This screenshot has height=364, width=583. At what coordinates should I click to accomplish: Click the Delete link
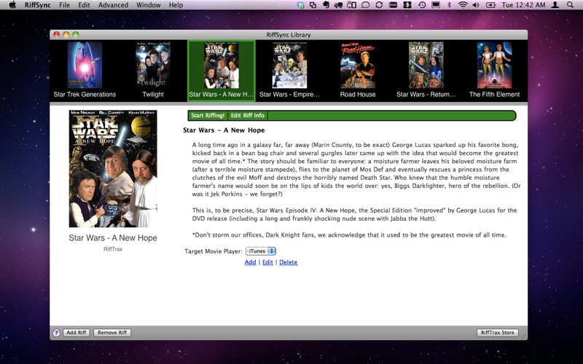coord(289,262)
